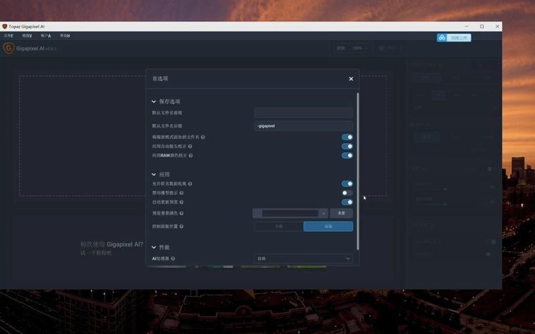Click the blue cloud upload button

pyautogui.click(x=454, y=38)
